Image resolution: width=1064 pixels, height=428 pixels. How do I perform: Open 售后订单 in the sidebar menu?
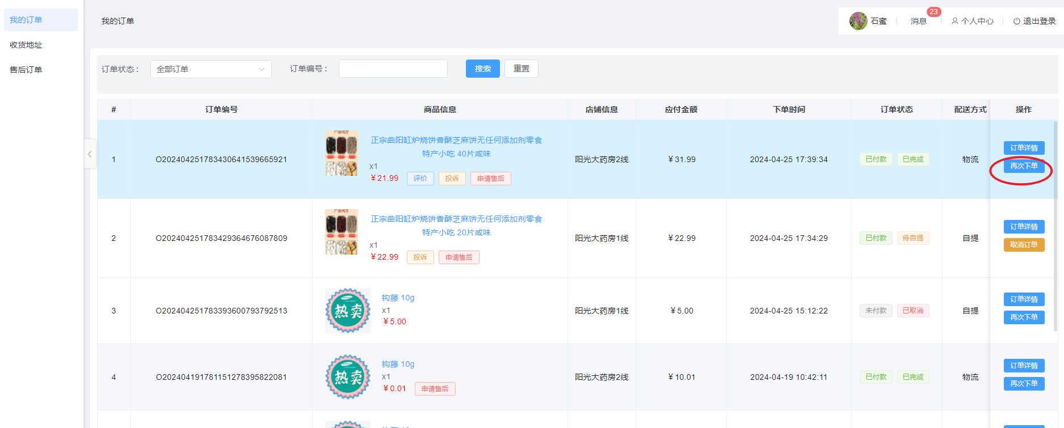coord(41,70)
